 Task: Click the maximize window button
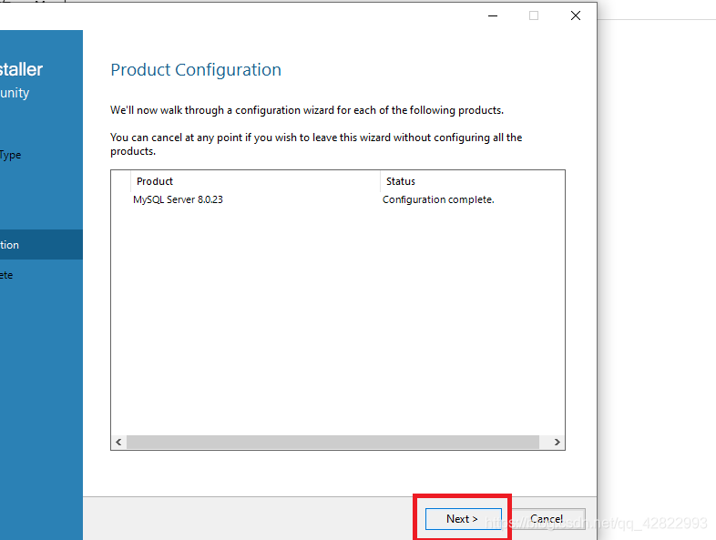tap(534, 16)
